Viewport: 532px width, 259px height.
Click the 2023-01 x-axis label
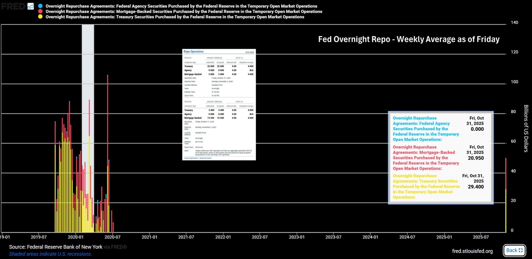point(297,237)
